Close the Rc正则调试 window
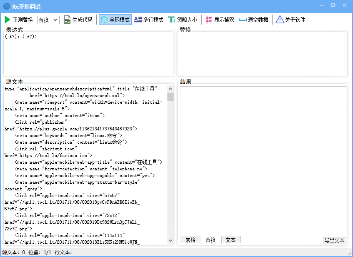Image resolution: width=353 pixels, height=257 pixels. pyautogui.click(x=344, y=5)
